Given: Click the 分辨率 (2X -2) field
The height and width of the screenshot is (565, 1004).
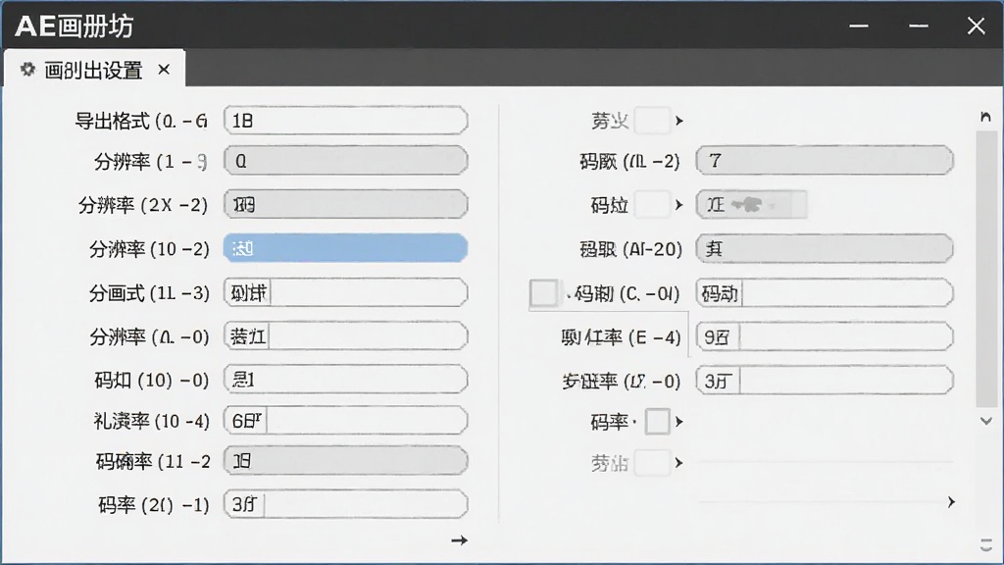Looking at the screenshot, I should [x=346, y=204].
